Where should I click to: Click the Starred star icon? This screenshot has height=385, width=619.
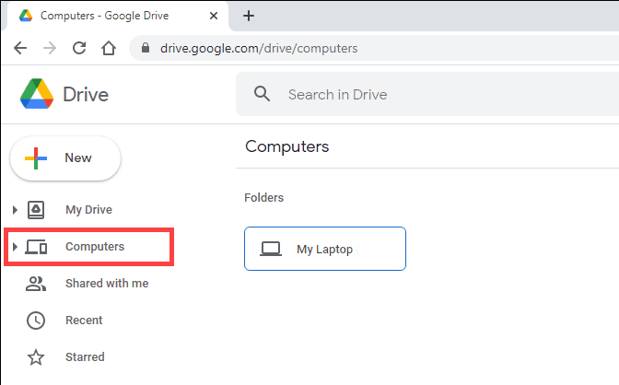36,357
